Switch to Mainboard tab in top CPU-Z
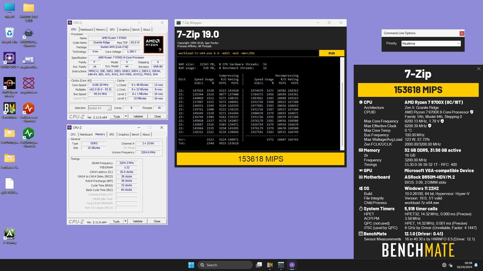This screenshot has height=271, width=483. click(x=87, y=30)
